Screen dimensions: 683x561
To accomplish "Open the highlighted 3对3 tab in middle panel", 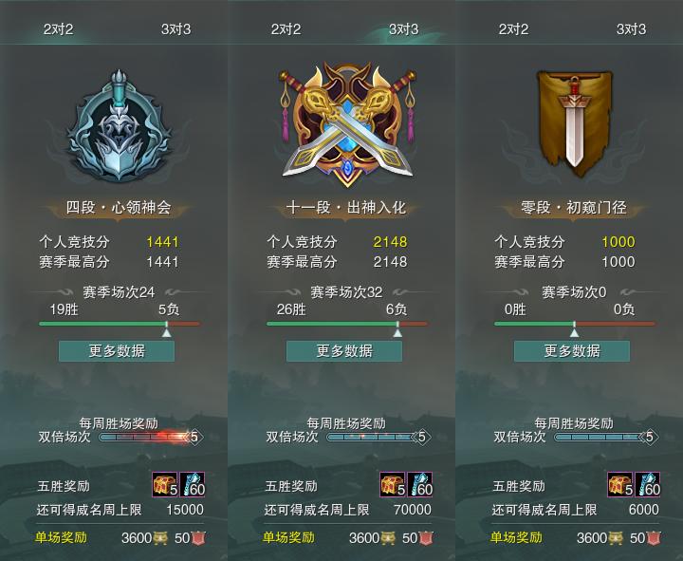I will point(403,29).
